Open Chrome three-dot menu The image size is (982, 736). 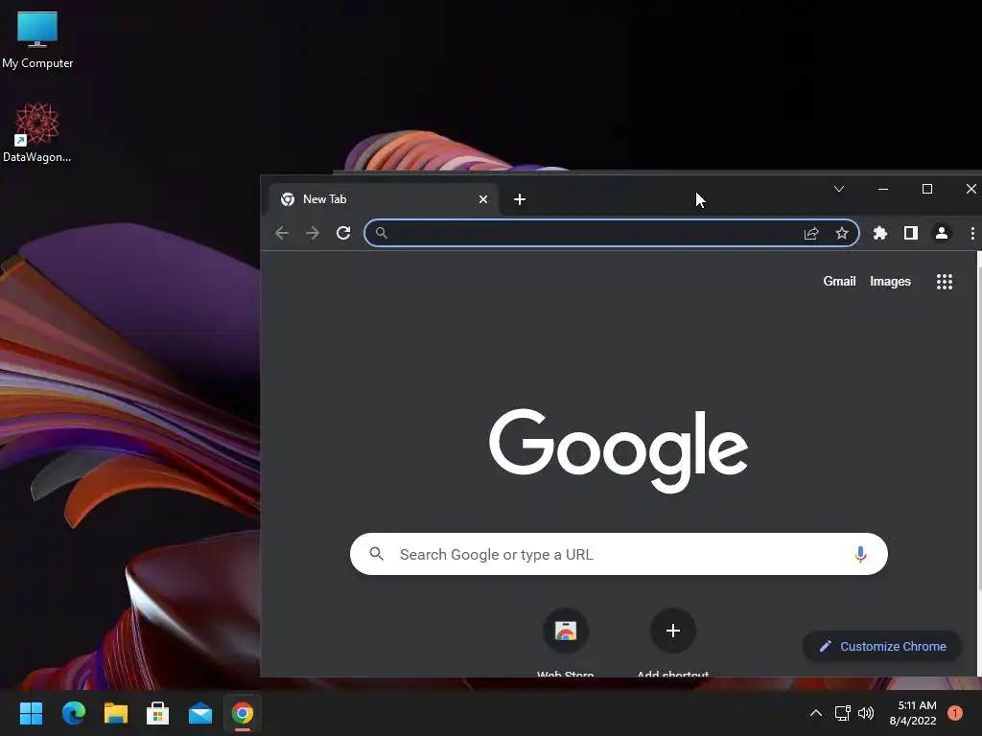(972, 234)
